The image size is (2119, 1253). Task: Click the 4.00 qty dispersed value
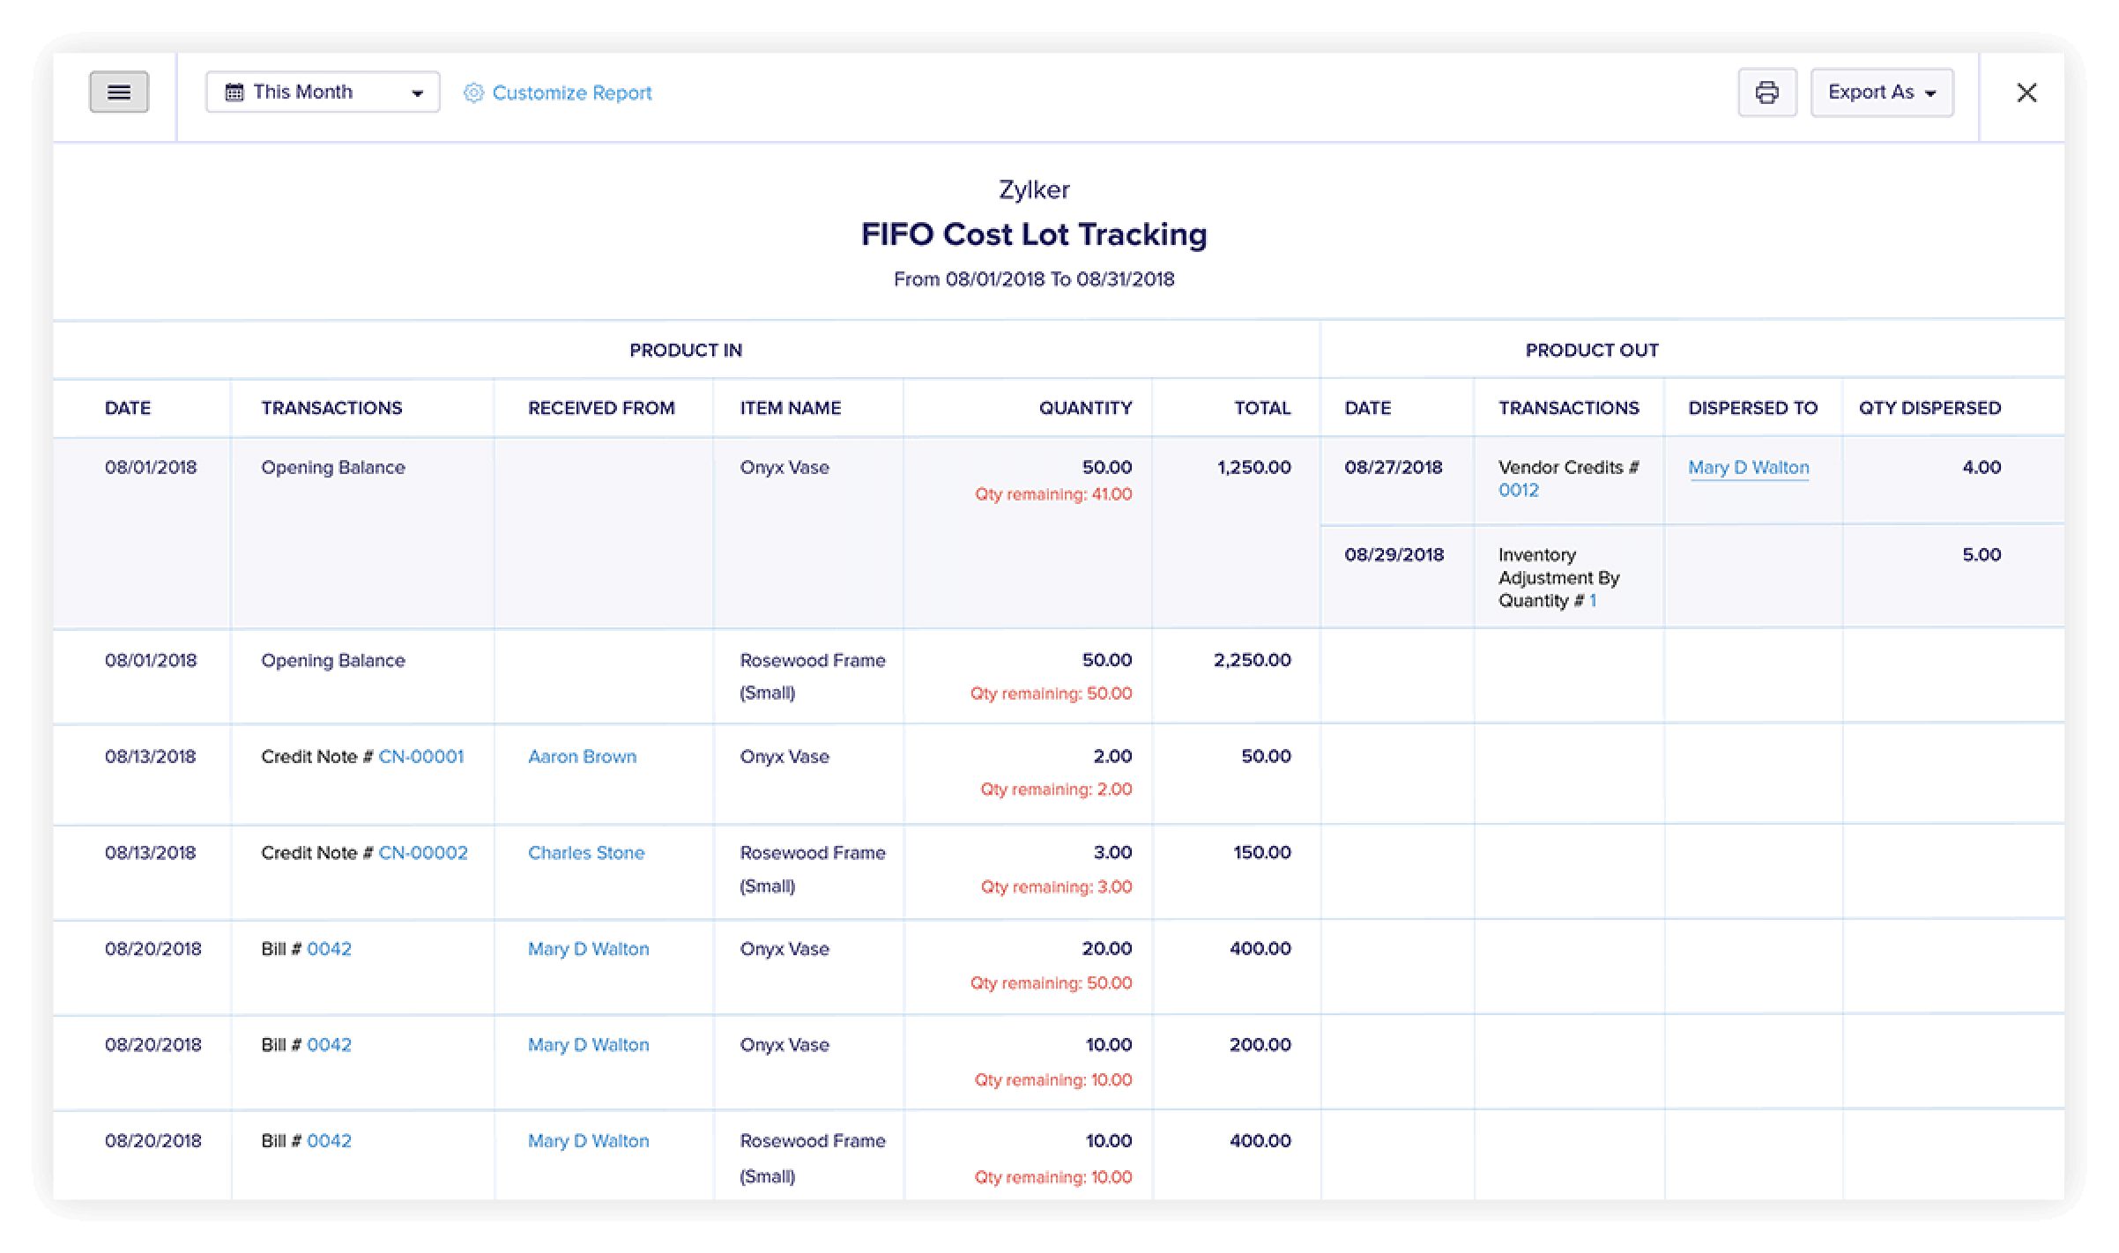(x=1981, y=467)
